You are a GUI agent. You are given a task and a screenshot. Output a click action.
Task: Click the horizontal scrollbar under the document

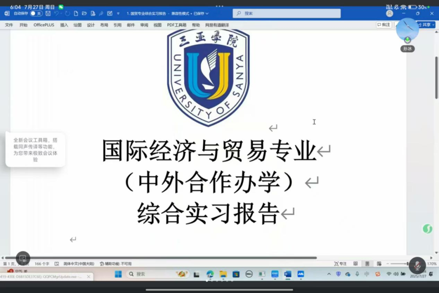pyautogui.click(x=161, y=258)
